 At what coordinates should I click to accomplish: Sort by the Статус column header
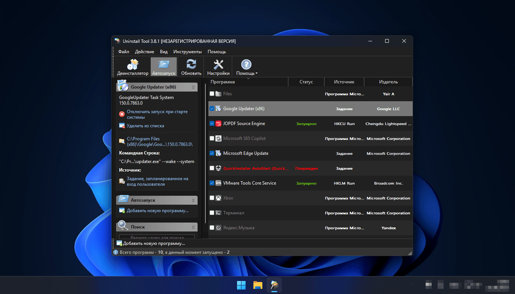click(x=306, y=82)
